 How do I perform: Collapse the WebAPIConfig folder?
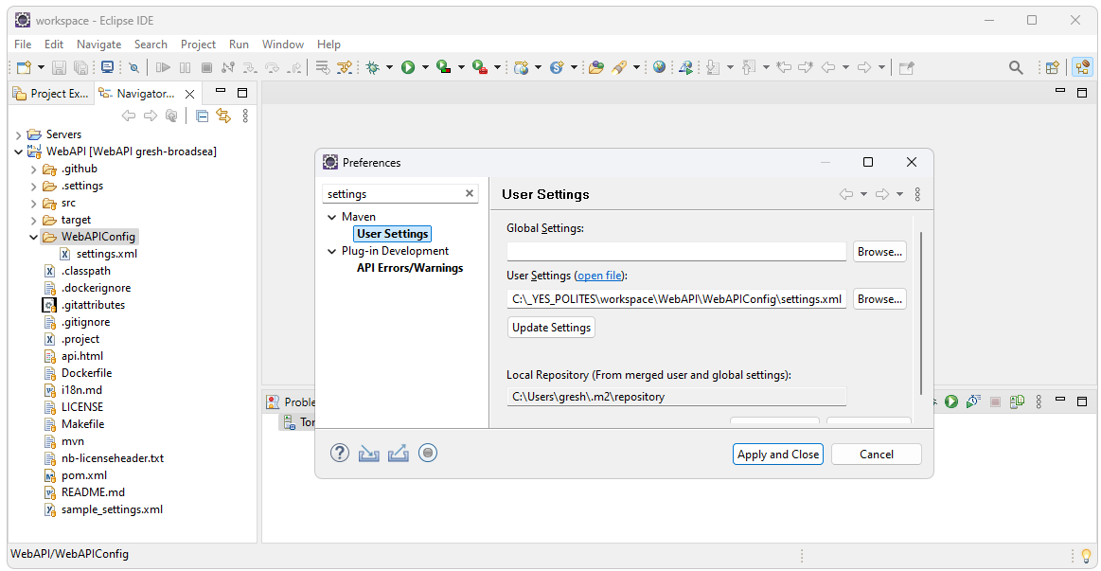coord(33,238)
